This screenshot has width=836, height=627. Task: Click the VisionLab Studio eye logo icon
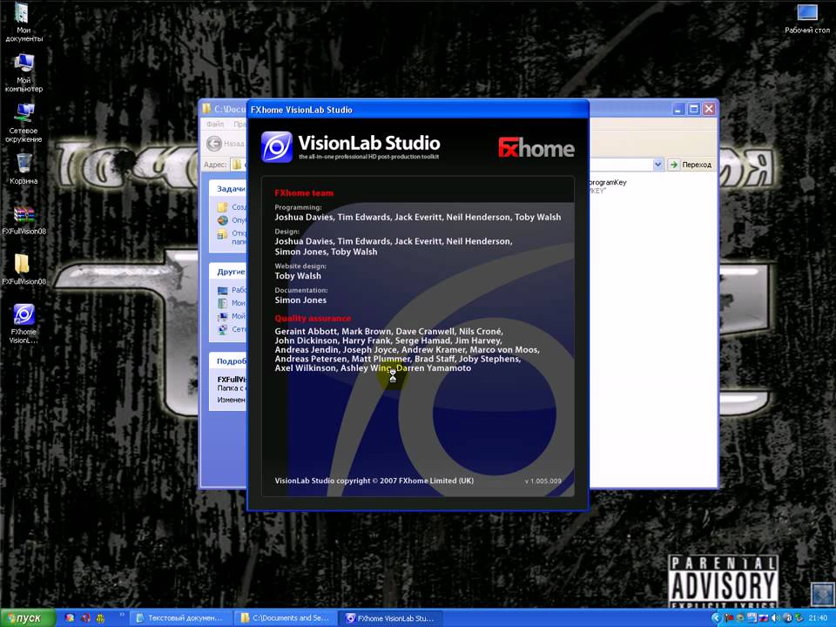277,146
